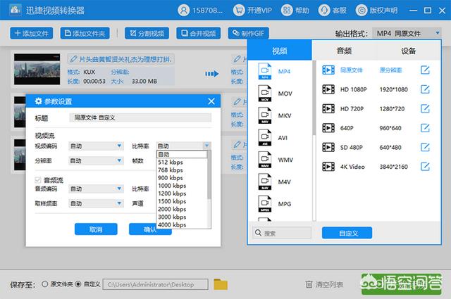The width and height of the screenshot is (451, 299).
Task: Open the yellow output folder icon
Action: (221, 284)
